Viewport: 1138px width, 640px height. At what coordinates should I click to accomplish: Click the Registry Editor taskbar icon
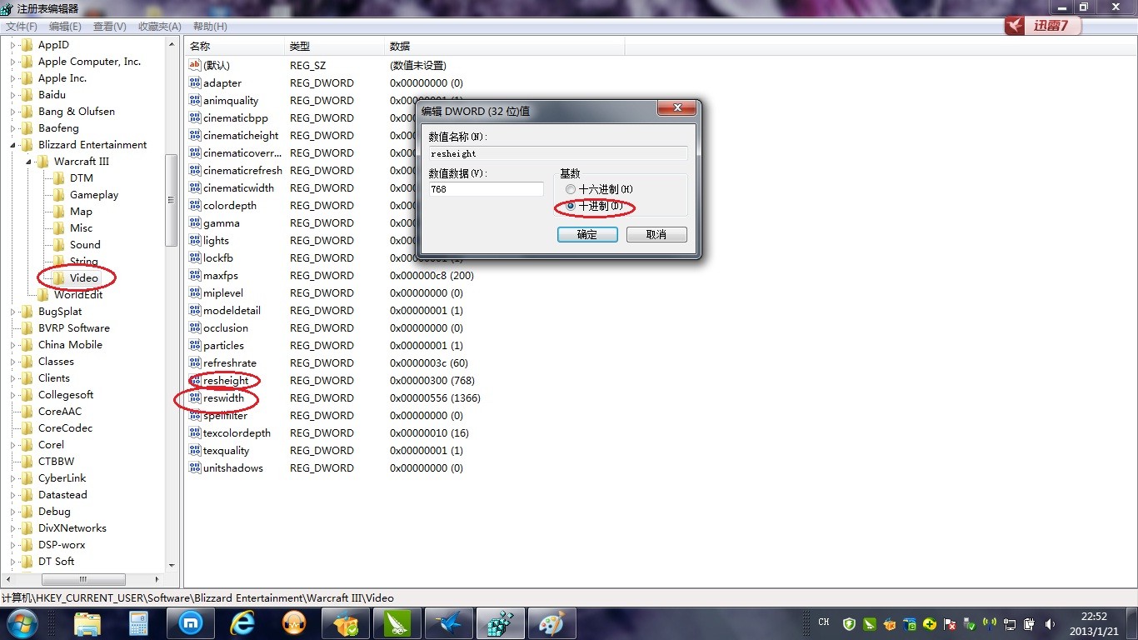[500, 623]
